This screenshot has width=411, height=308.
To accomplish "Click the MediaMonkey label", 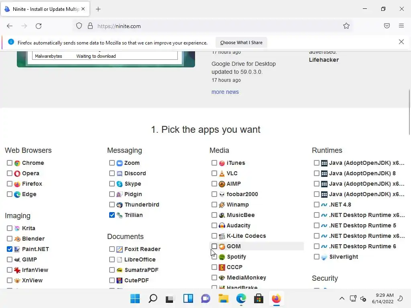I will (246, 278).
